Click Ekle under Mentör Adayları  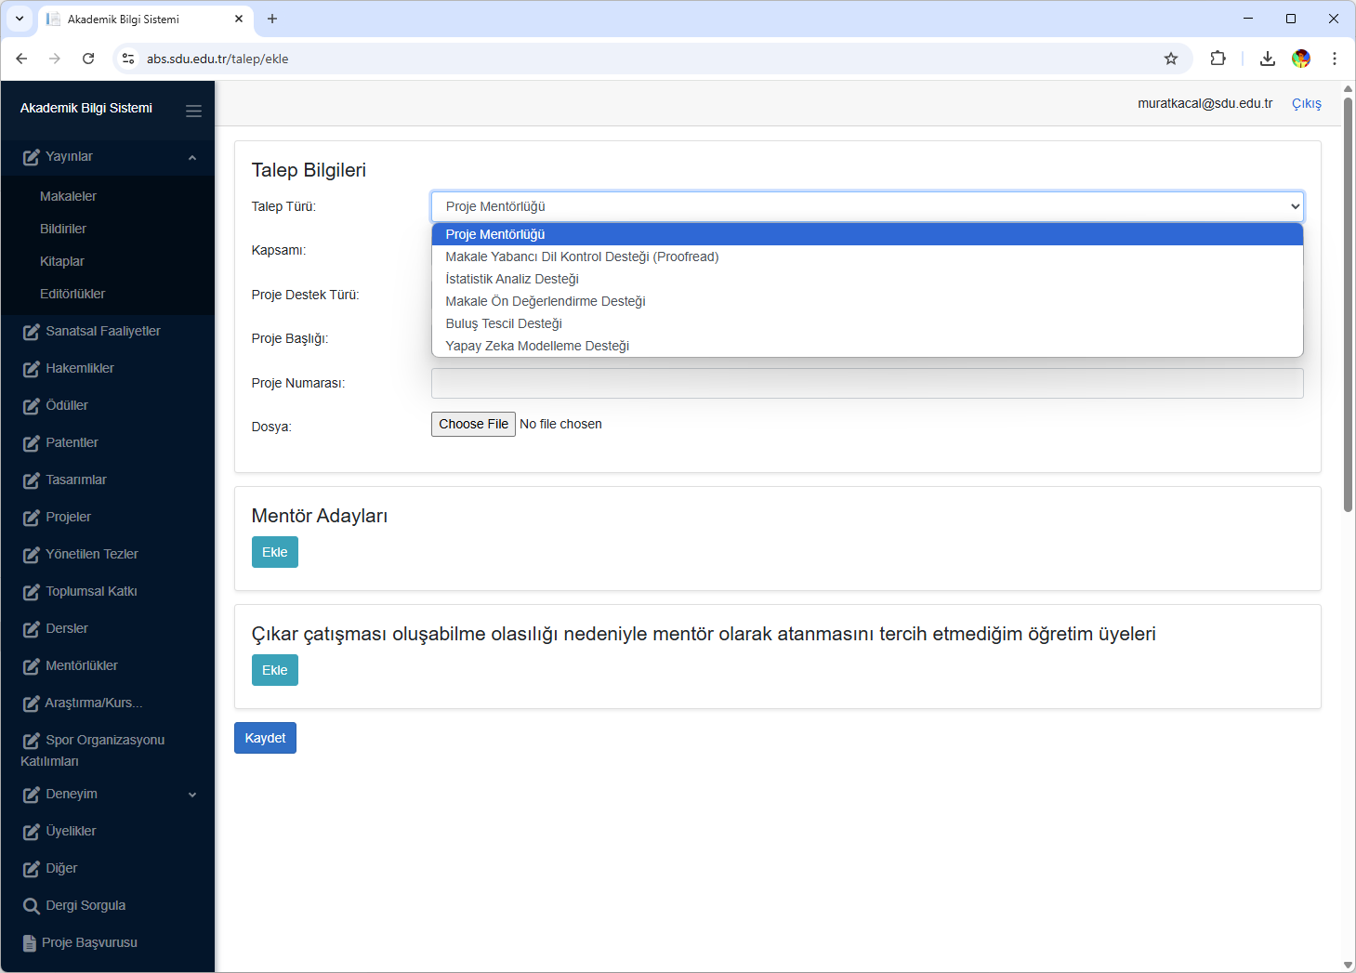pyautogui.click(x=274, y=552)
